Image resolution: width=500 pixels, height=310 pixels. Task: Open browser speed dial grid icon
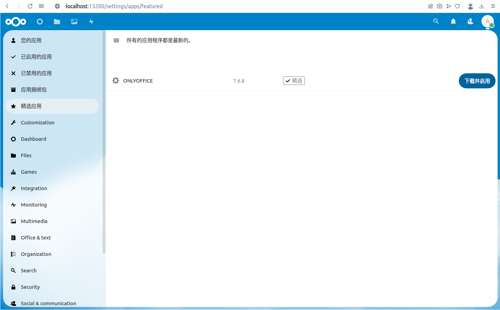41,6
